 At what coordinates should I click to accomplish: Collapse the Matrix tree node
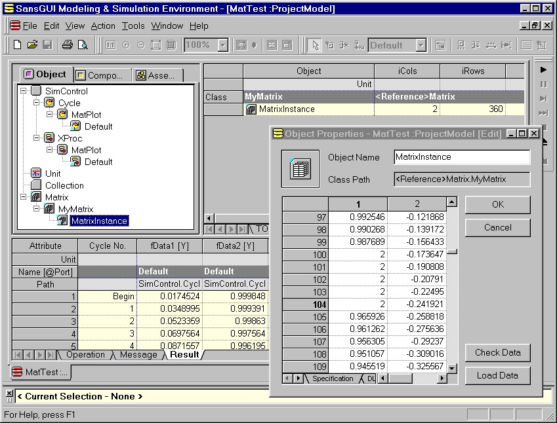coord(24,197)
